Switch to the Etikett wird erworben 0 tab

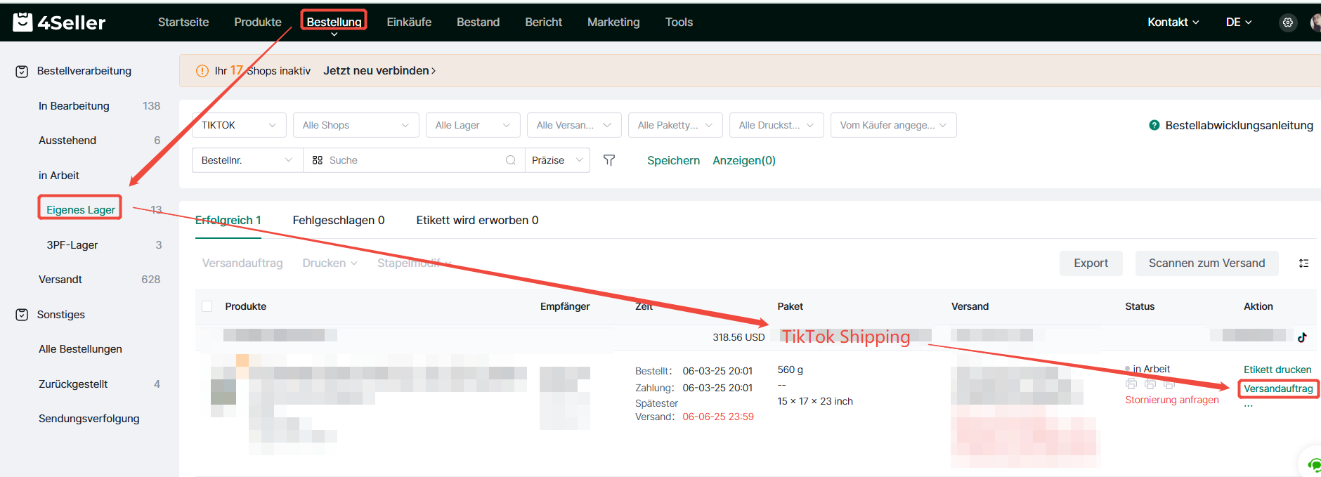(x=477, y=221)
